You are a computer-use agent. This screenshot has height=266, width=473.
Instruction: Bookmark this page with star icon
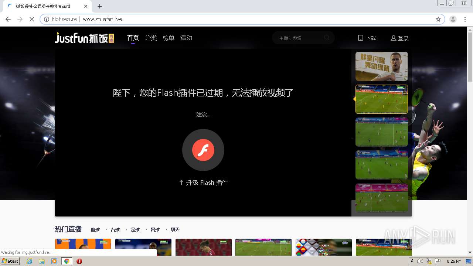tap(438, 19)
